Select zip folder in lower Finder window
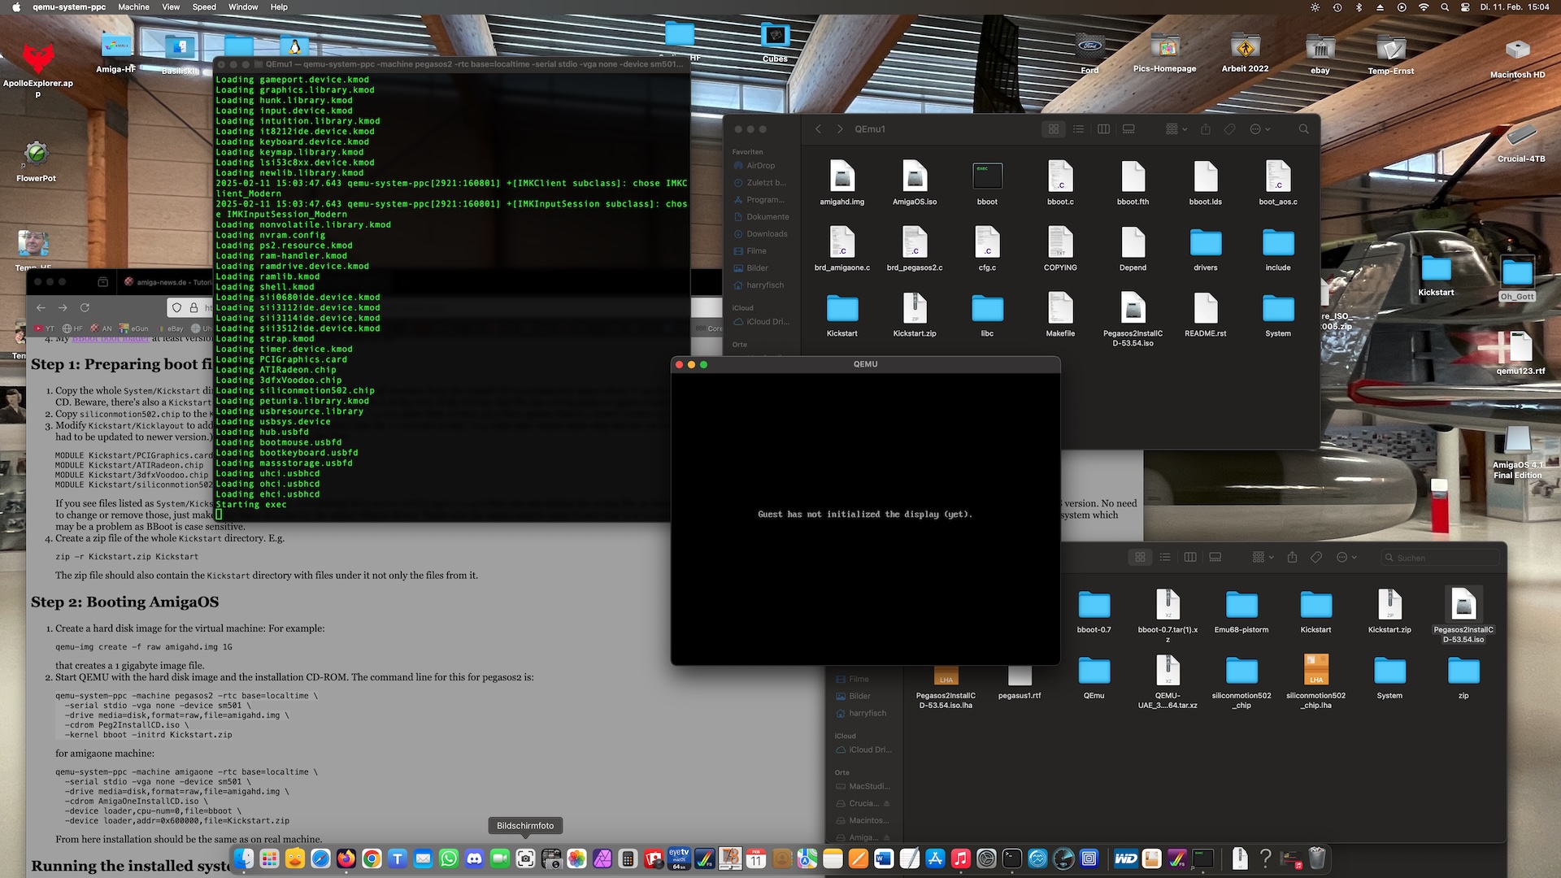 click(x=1463, y=677)
